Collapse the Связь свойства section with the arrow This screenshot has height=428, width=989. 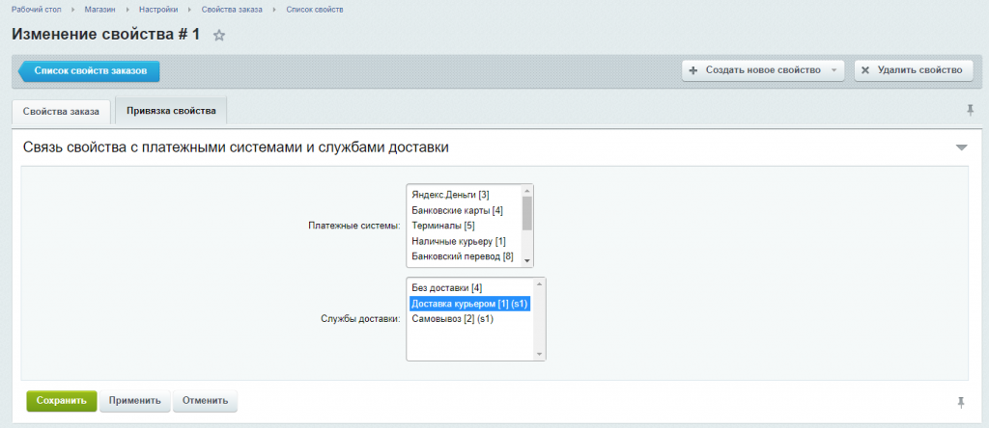(x=961, y=147)
